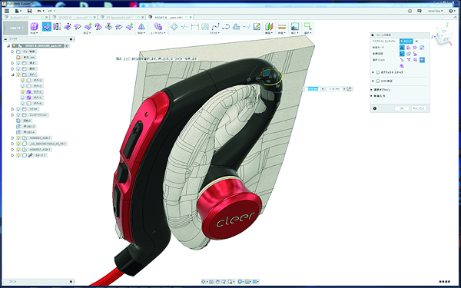
Task: Open the Sketch menu label
Action: (214, 33)
